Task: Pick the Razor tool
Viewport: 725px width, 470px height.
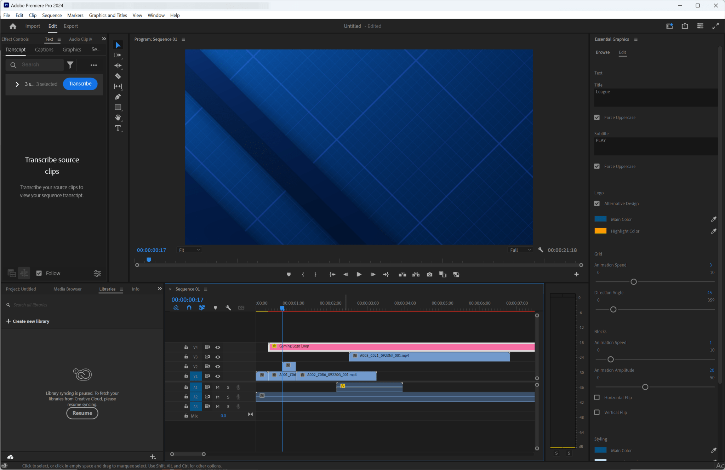Action: (118, 76)
